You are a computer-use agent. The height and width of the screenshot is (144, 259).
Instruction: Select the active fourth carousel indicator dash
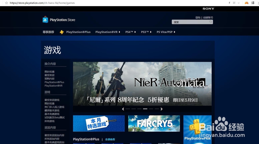click(x=145, y=109)
